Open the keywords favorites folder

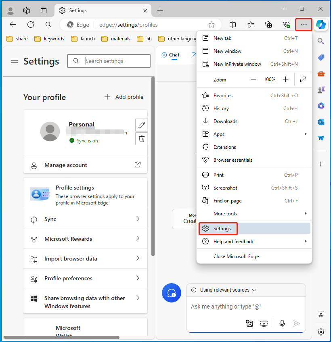click(49, 39)
